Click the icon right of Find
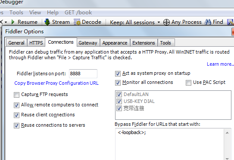Screen dimensions: 234x160 (230, 22)
